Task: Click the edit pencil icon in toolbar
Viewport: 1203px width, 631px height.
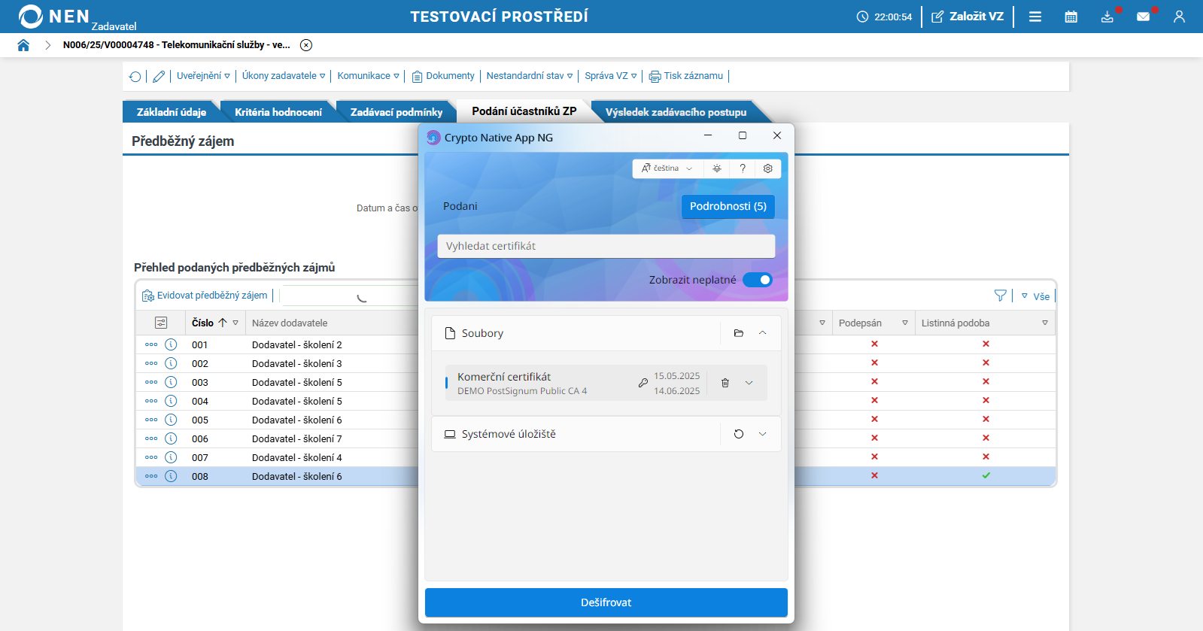Action: pos(159,76)
